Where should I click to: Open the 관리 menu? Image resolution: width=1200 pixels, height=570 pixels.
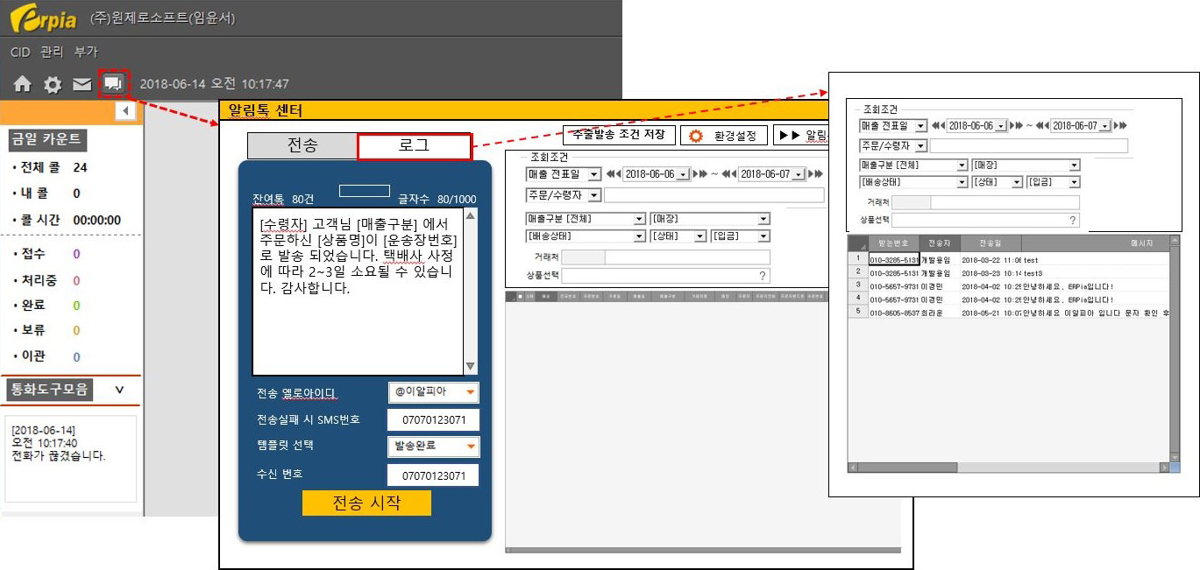tap(52, 53)
